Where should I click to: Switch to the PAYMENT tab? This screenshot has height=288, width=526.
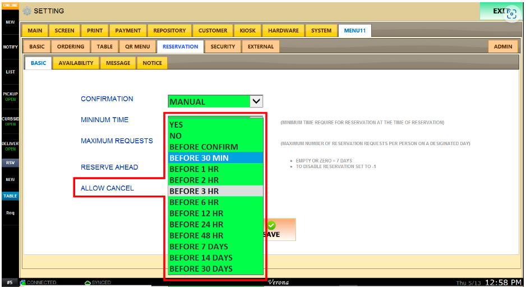tap(128, 31)
